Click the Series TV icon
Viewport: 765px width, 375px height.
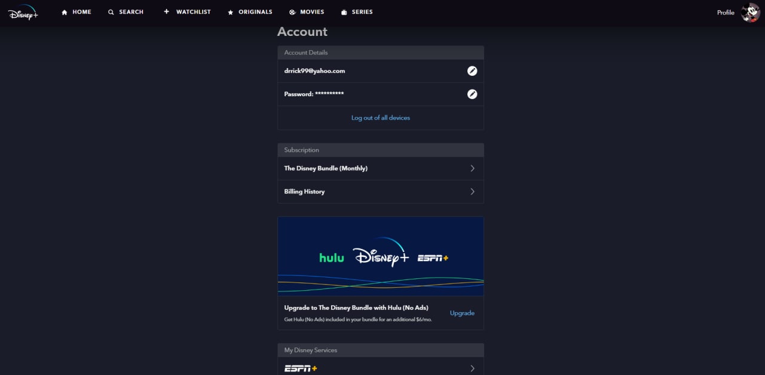(344, 12)
